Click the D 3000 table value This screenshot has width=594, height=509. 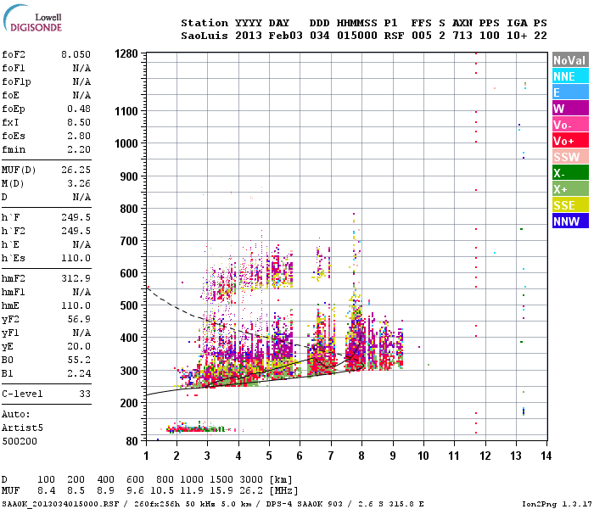coord(251,480)
